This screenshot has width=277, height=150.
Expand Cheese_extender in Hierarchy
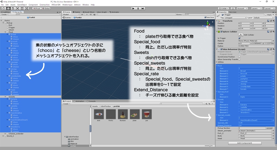click(5, 134)
